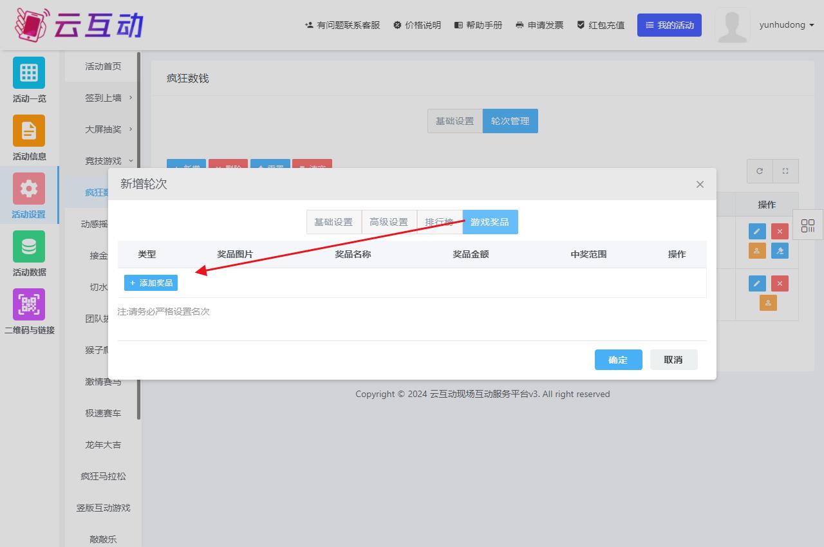Open the 疯狂马拉松 game menu item
The width and height of the screenshot is (824, 547).
(103, 476)
